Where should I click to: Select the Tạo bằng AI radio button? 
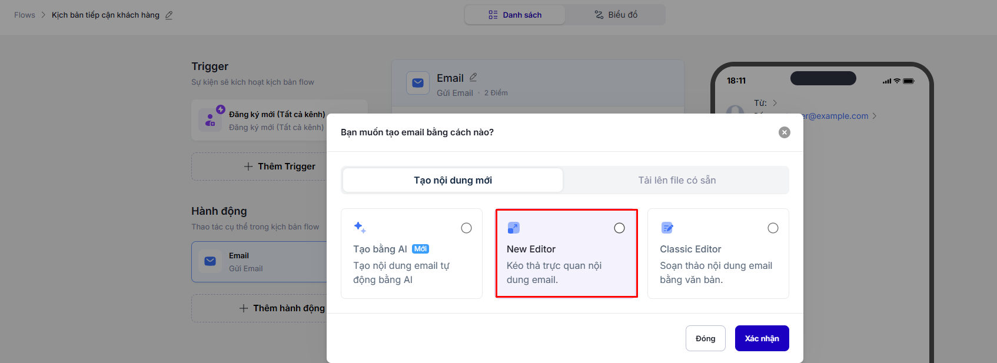(x=466, y=228)
